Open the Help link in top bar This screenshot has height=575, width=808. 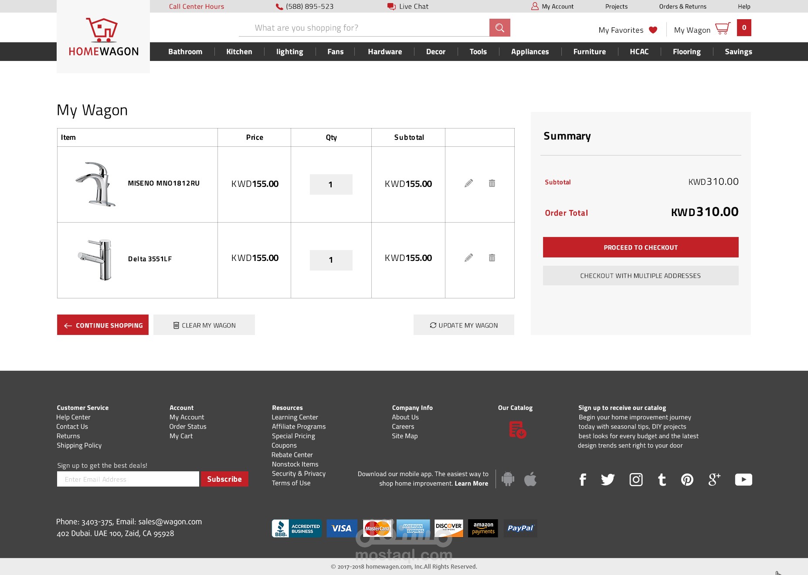point(744,7)
